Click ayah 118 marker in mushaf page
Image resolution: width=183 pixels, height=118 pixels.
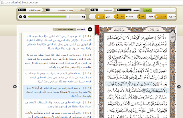pyautogui.click(x=136, y=97)
